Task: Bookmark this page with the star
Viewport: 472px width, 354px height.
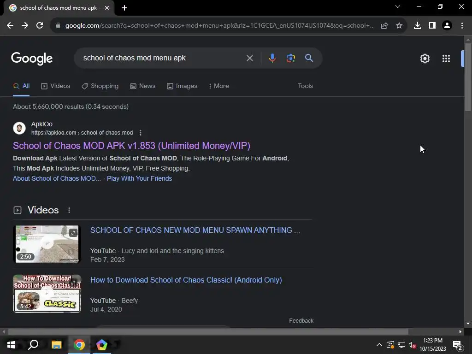Action: (399, 26)
